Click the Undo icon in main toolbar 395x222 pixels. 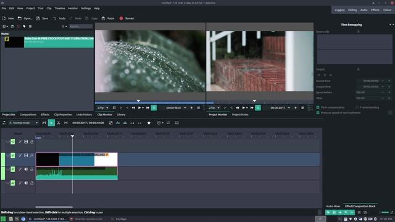[55, 18]
